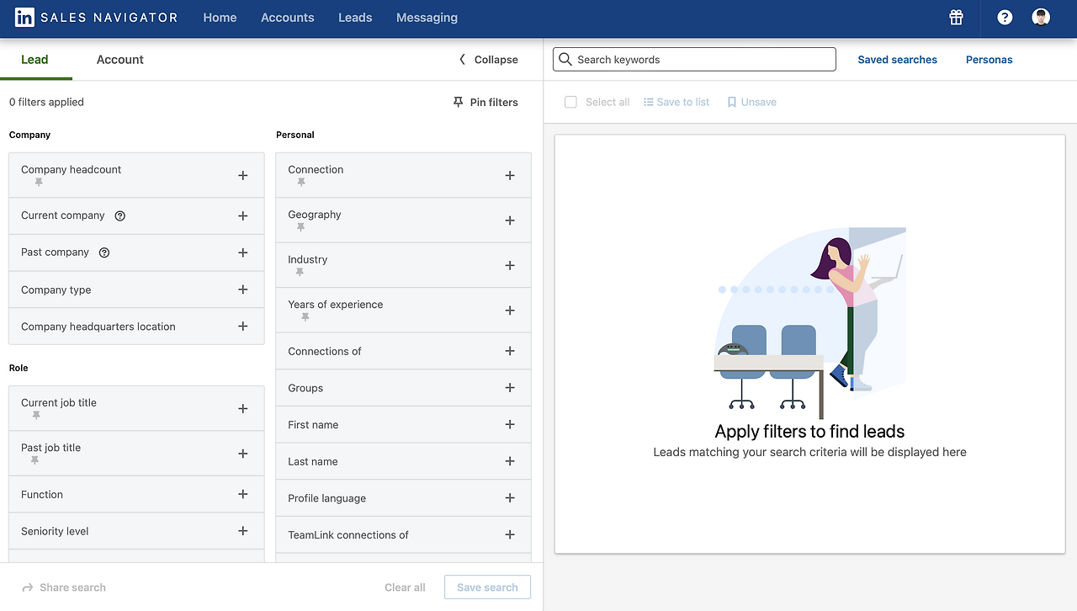This screenshot has height=611, width=1077.
Task: Click the Clear all button
Action: (x=405, y=587)
